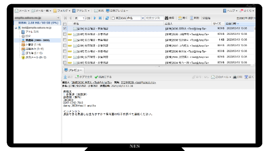Select the 受信箱 (2999 / 3000) folder
The width and height of the screenshot is (269, 151).
point(35,40)
